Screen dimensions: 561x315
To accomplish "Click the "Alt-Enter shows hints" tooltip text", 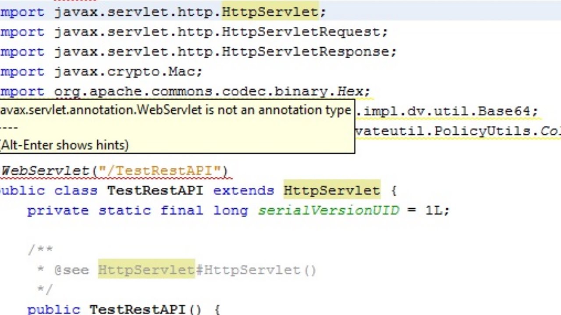I will point(64,145).
